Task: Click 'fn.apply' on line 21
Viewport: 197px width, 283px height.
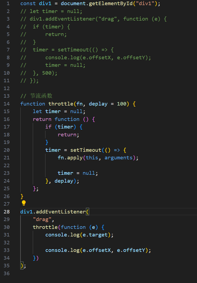Action: (x=70, y=158)
